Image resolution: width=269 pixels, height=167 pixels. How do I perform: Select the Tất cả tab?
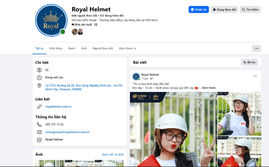[x=39, y=48]
